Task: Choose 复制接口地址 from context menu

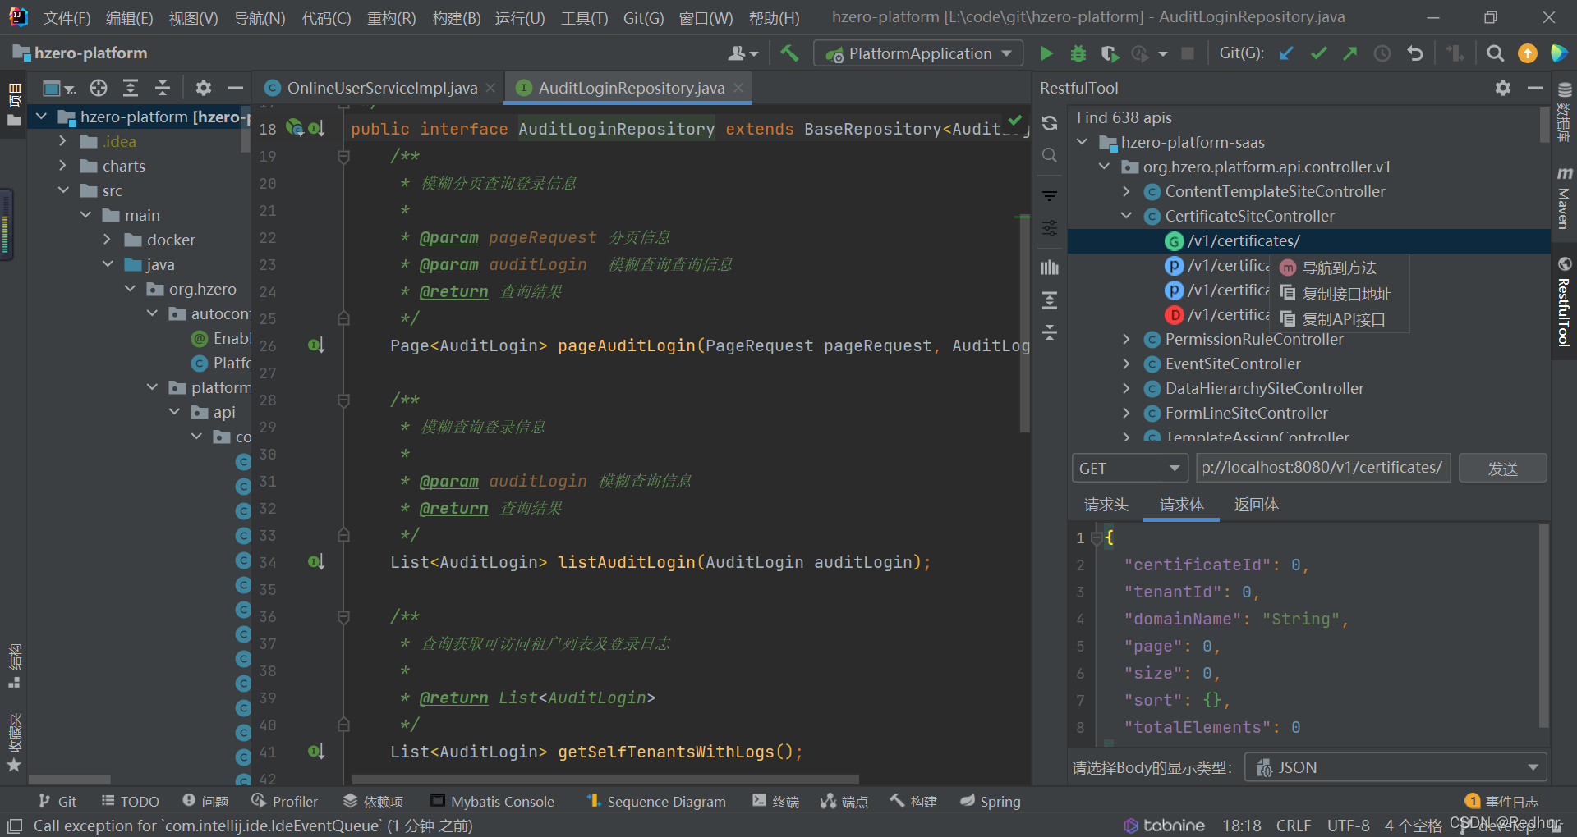Action: point(1340,294)
